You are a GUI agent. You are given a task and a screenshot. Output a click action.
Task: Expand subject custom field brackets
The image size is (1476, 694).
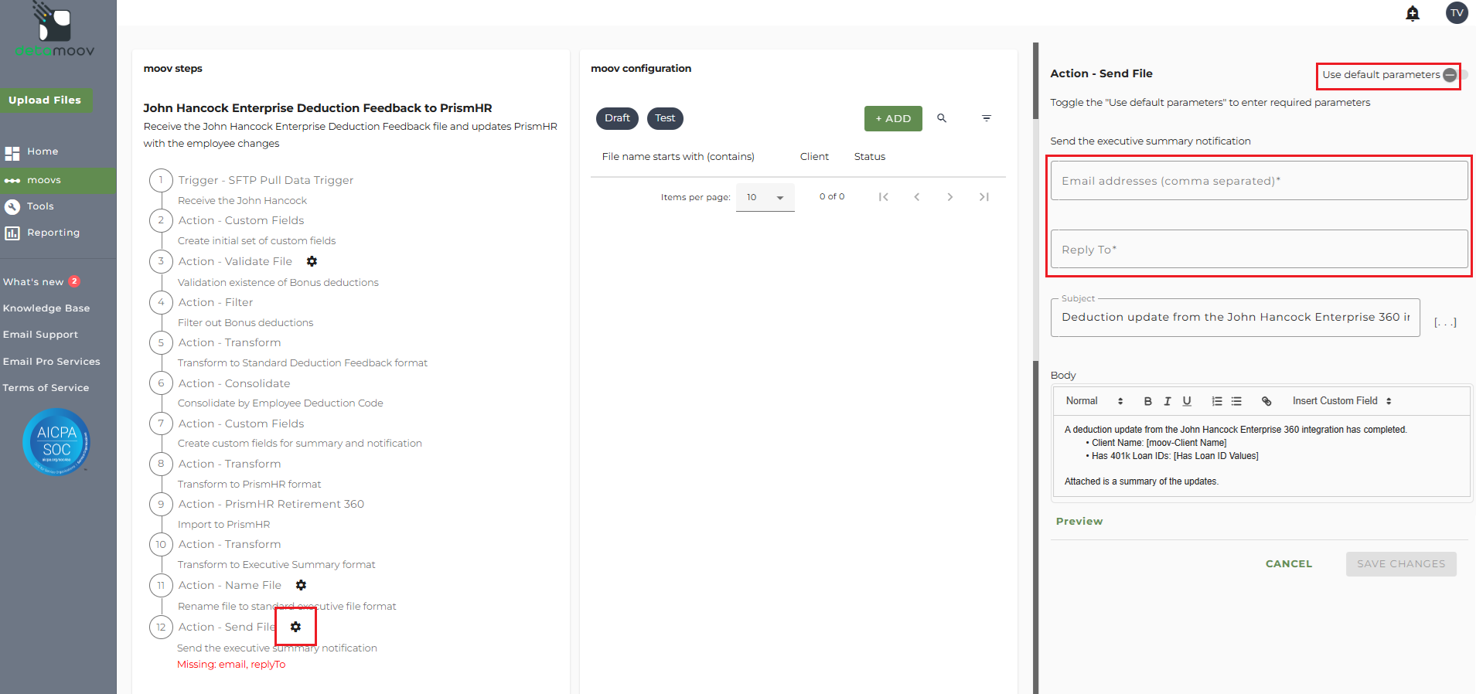pyautogui.click(x=1445, y=322)
